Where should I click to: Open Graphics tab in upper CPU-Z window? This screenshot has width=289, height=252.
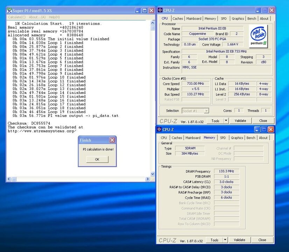[x=238, y=19]
